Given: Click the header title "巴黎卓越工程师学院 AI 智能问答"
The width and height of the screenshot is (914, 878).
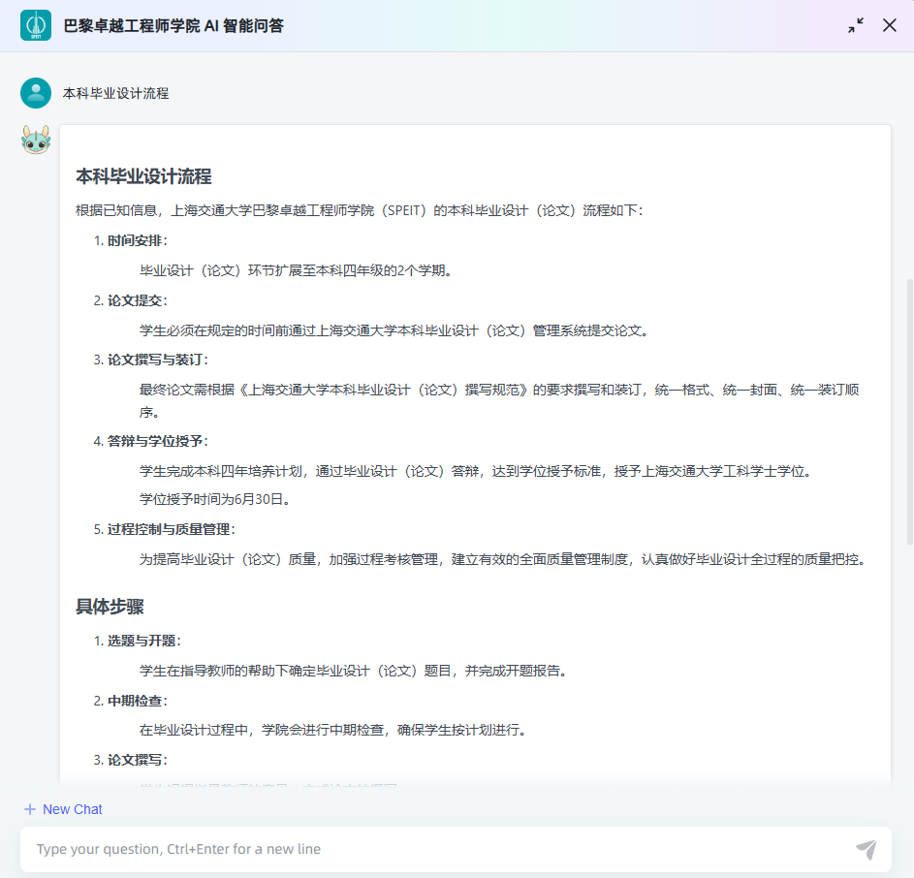Looking at the screenshot, I should click(x=173, y=25).
